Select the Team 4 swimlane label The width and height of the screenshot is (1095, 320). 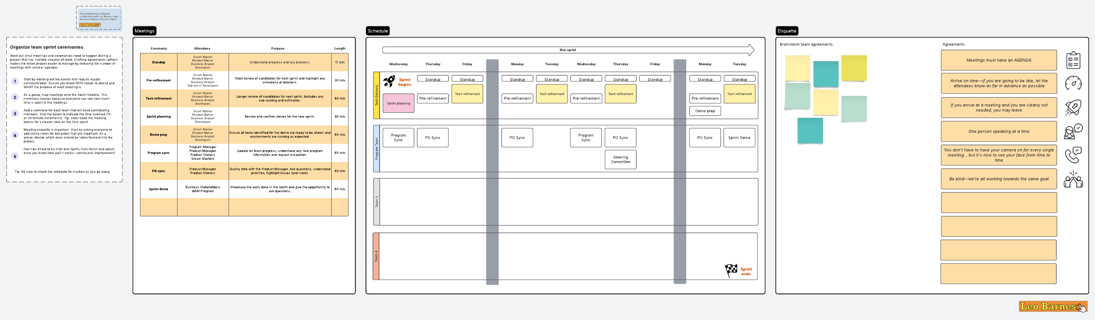(x=376, y=256)
